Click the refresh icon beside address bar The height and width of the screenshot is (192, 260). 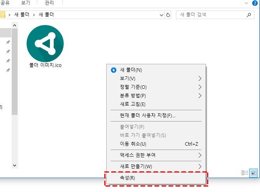pos(168,15)
